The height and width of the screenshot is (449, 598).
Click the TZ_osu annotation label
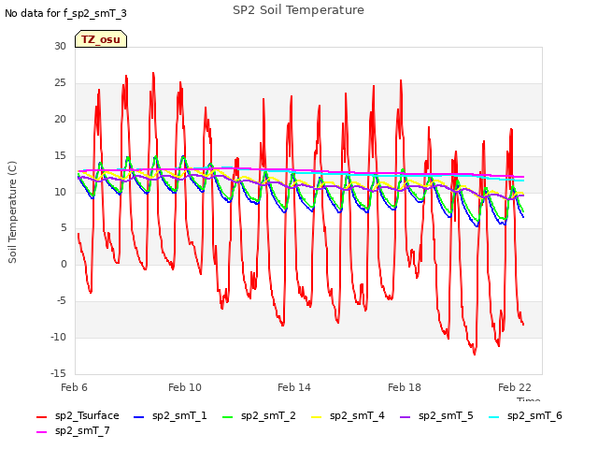101,39
